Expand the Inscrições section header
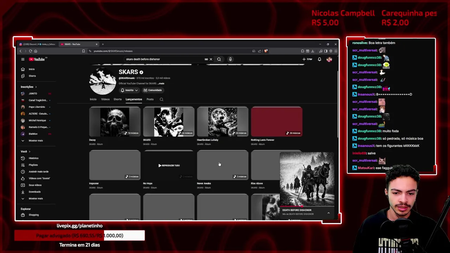This screenshot has height=253, width=450. click(x=28, y=87)
